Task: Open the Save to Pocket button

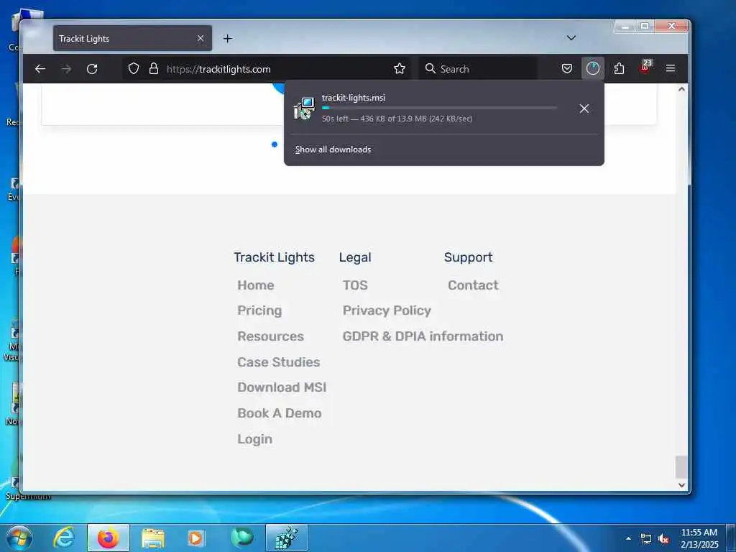Action: pos(567,69)
